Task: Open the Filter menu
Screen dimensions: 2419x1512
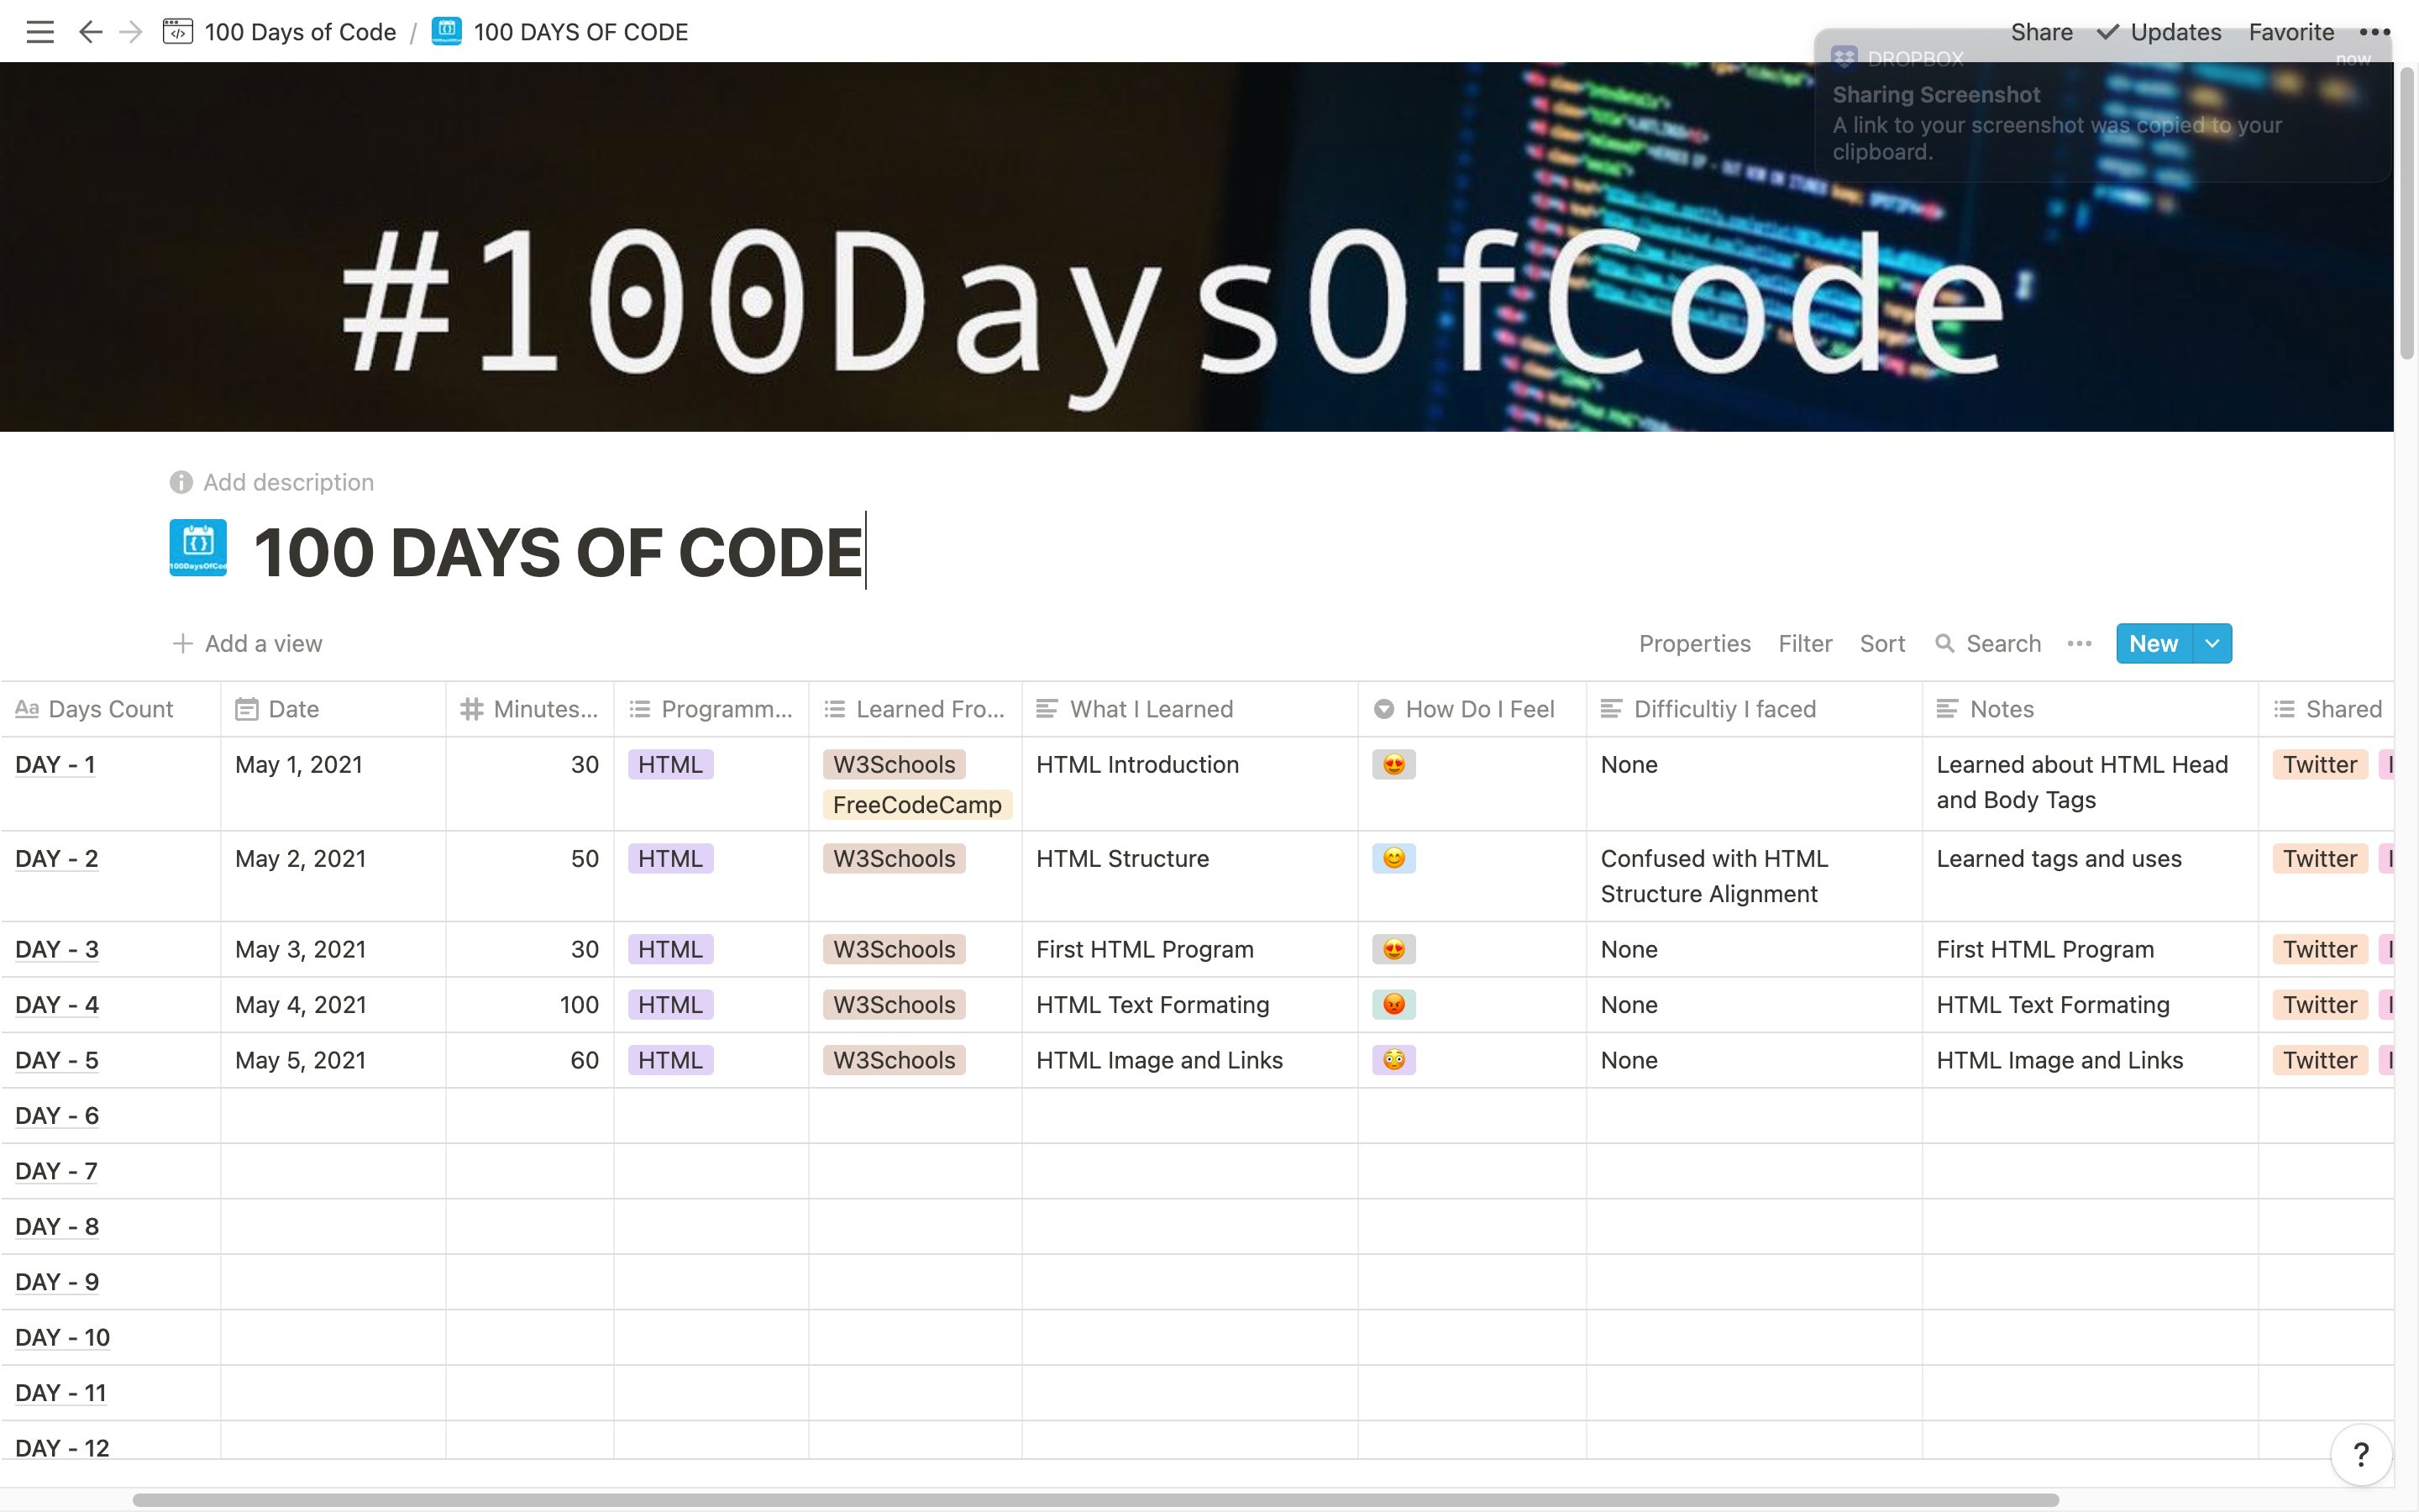Action: point(1804,644)
